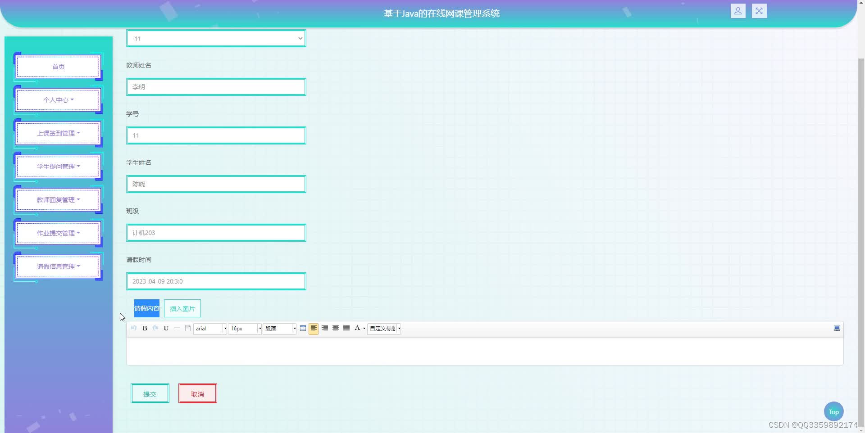
Task: Toggle underline formatting in editor
Action: point(166,328)
